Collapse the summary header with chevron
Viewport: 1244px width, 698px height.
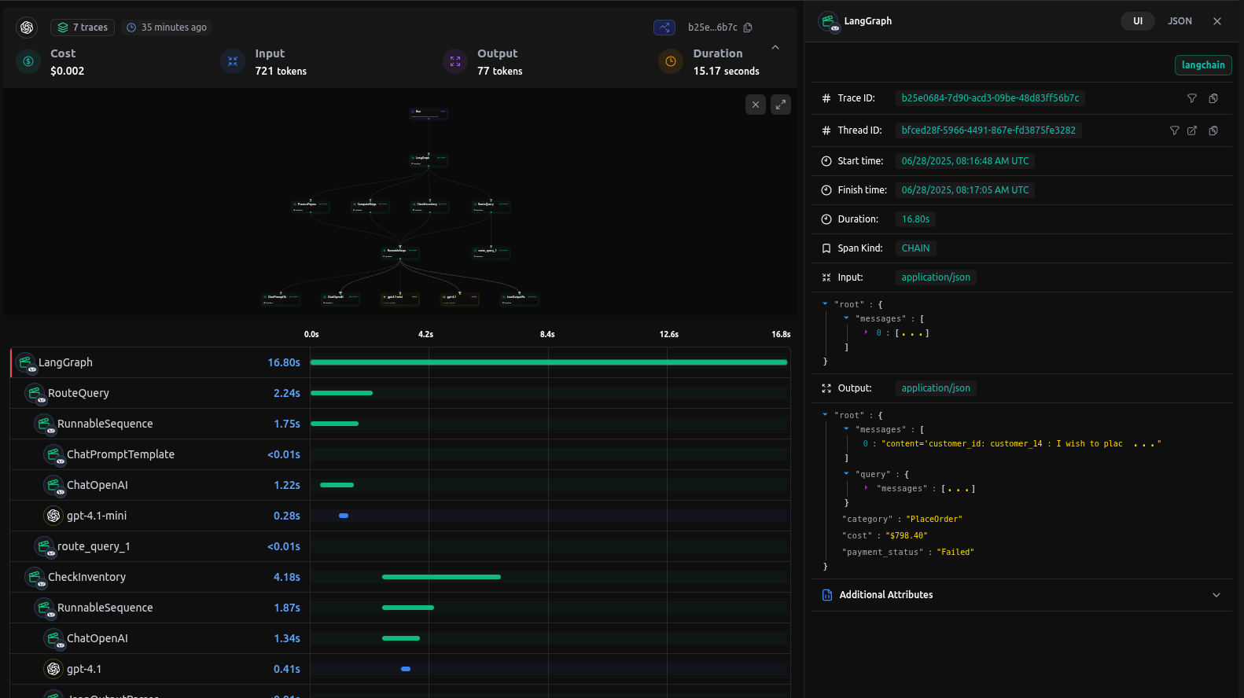tap(775, 48)
